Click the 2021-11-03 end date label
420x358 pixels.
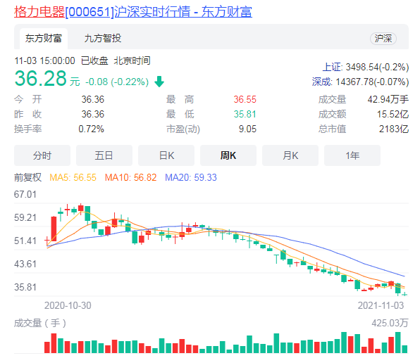(x=381, y=305)
